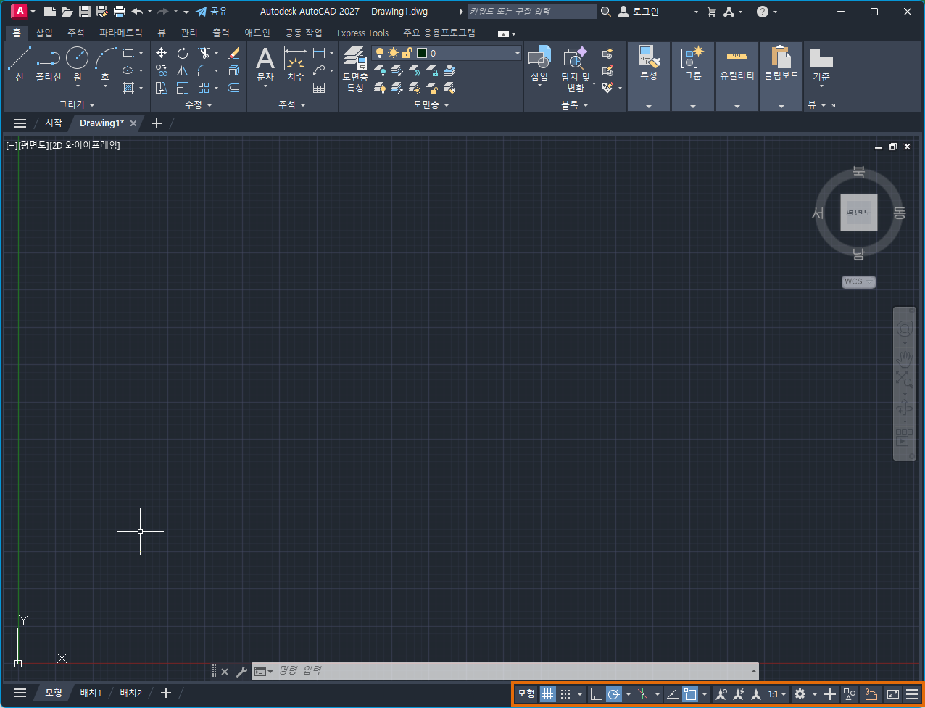Click the Scale tool icon
This screenshot has height=708, width=925.
point(183,88)
